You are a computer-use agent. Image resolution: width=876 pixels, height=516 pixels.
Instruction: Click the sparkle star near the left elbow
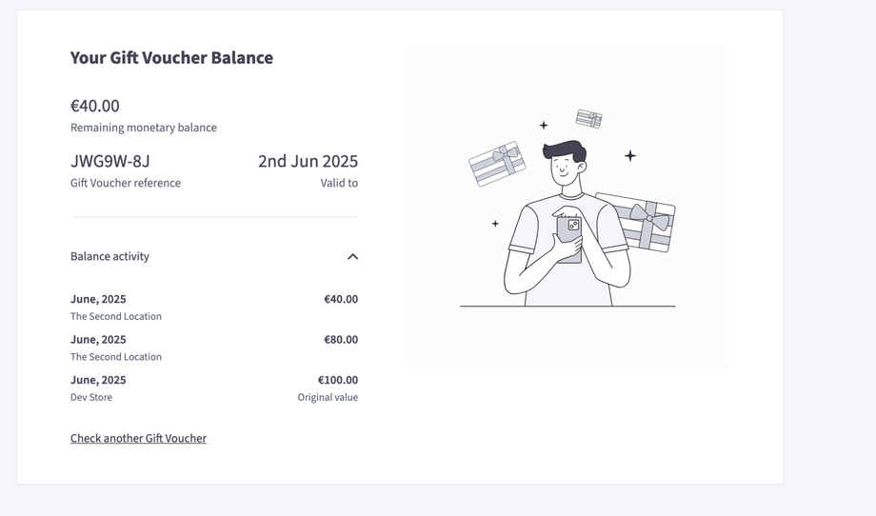[x=495, y=224]
